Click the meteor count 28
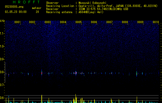Image resolution: width=162 pixels, height=103 pixels. tap(37, 12)
